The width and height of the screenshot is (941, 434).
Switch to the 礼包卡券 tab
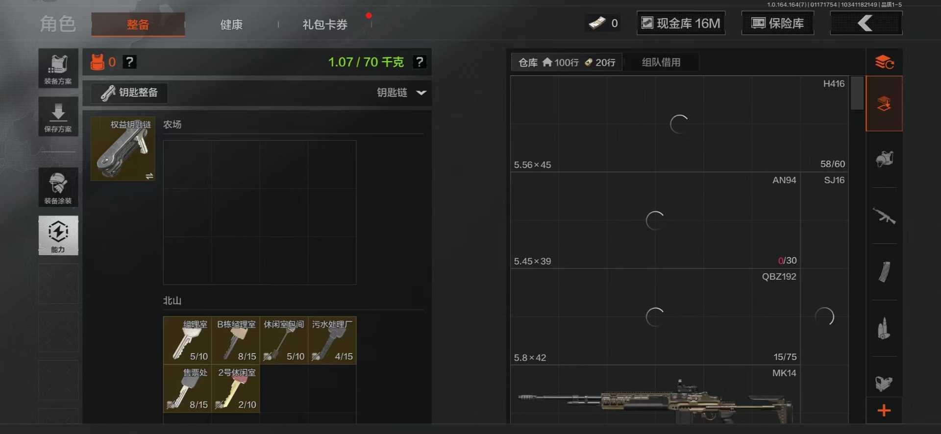[325, 24]
